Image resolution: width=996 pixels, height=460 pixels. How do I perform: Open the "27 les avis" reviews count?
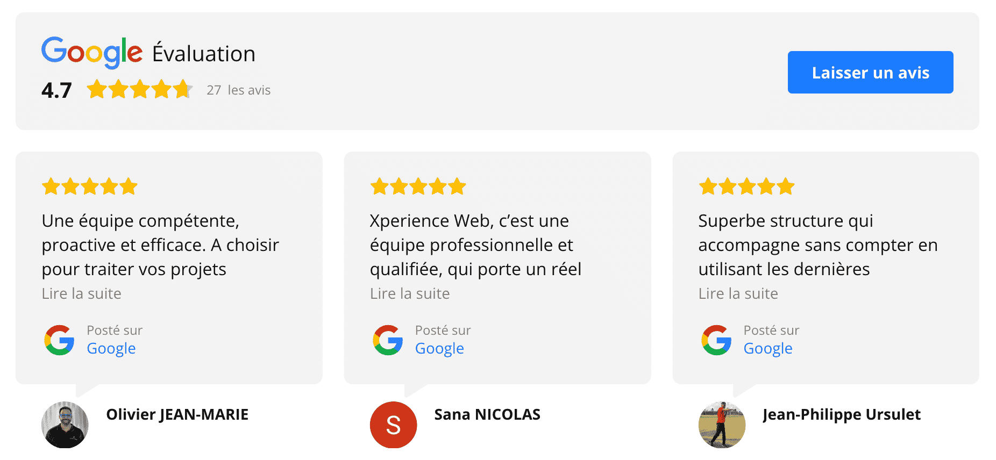(x=238, y=90)
